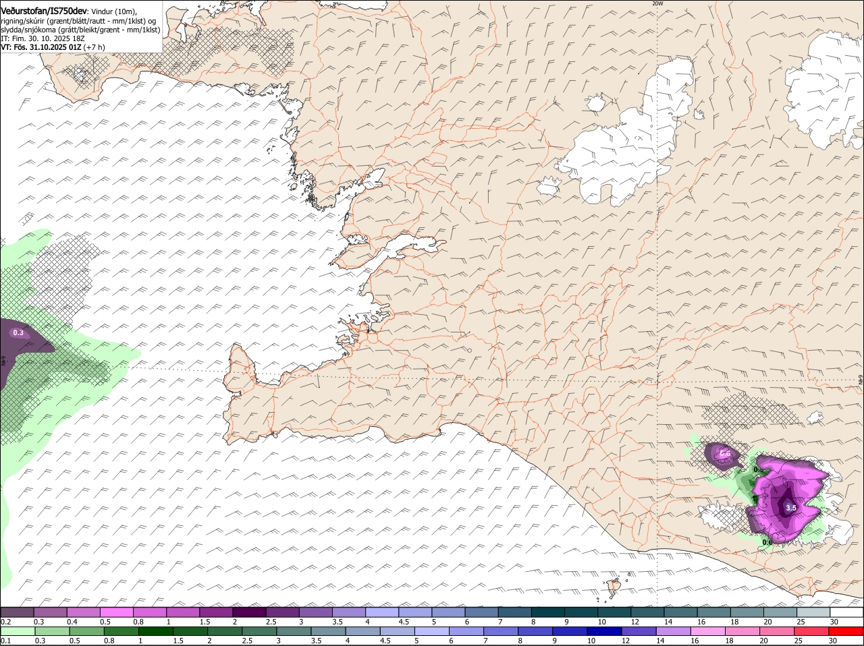Click the 0.1 label in the lower legend row

point(5,641)
